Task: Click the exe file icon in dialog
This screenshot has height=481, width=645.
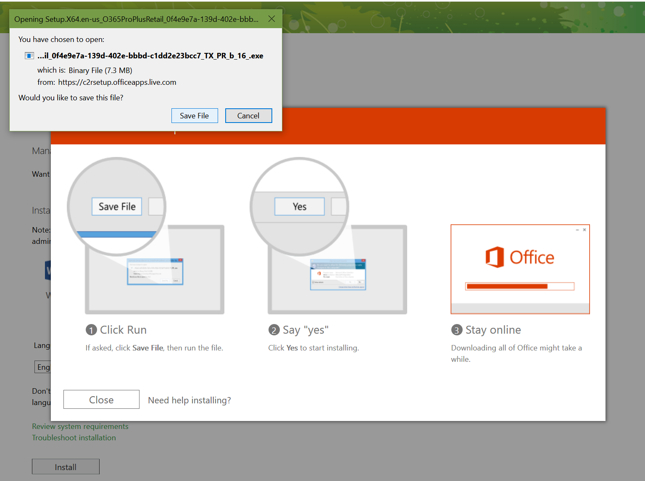Action: 29,56
